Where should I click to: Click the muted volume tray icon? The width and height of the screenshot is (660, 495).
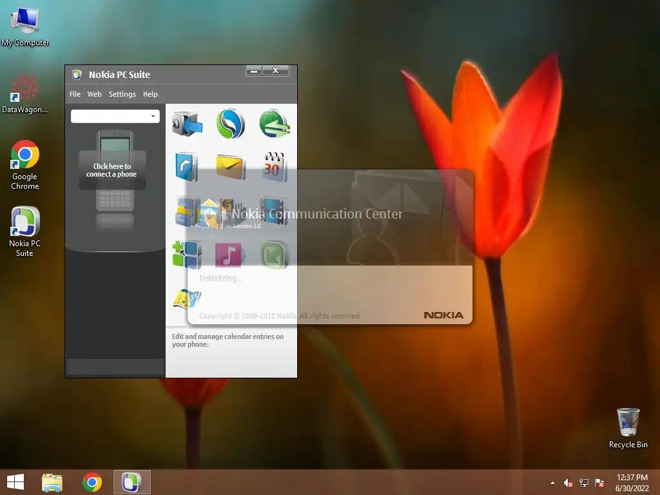coord(568,483)
